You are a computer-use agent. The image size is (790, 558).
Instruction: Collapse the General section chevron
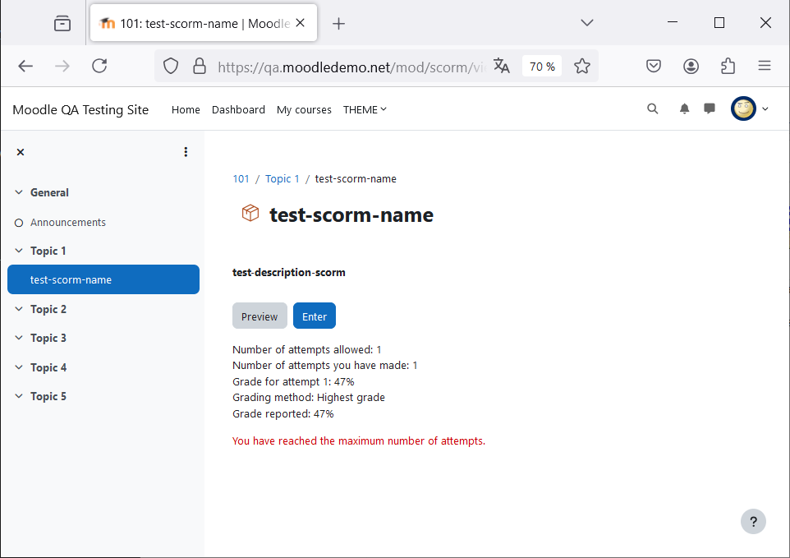pos(19,192)
